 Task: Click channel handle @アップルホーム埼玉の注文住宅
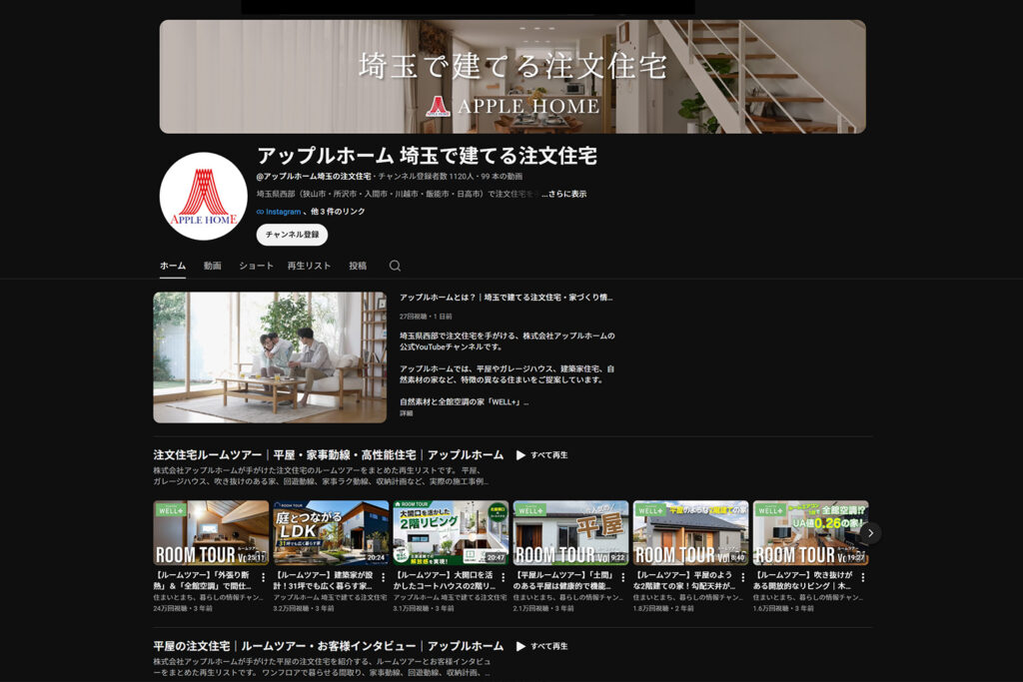coord(314,176)
